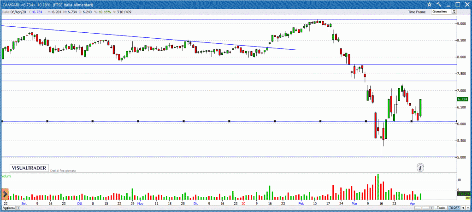Select the 6.734 current price tag
472x212 pixels.
[462, 99]
